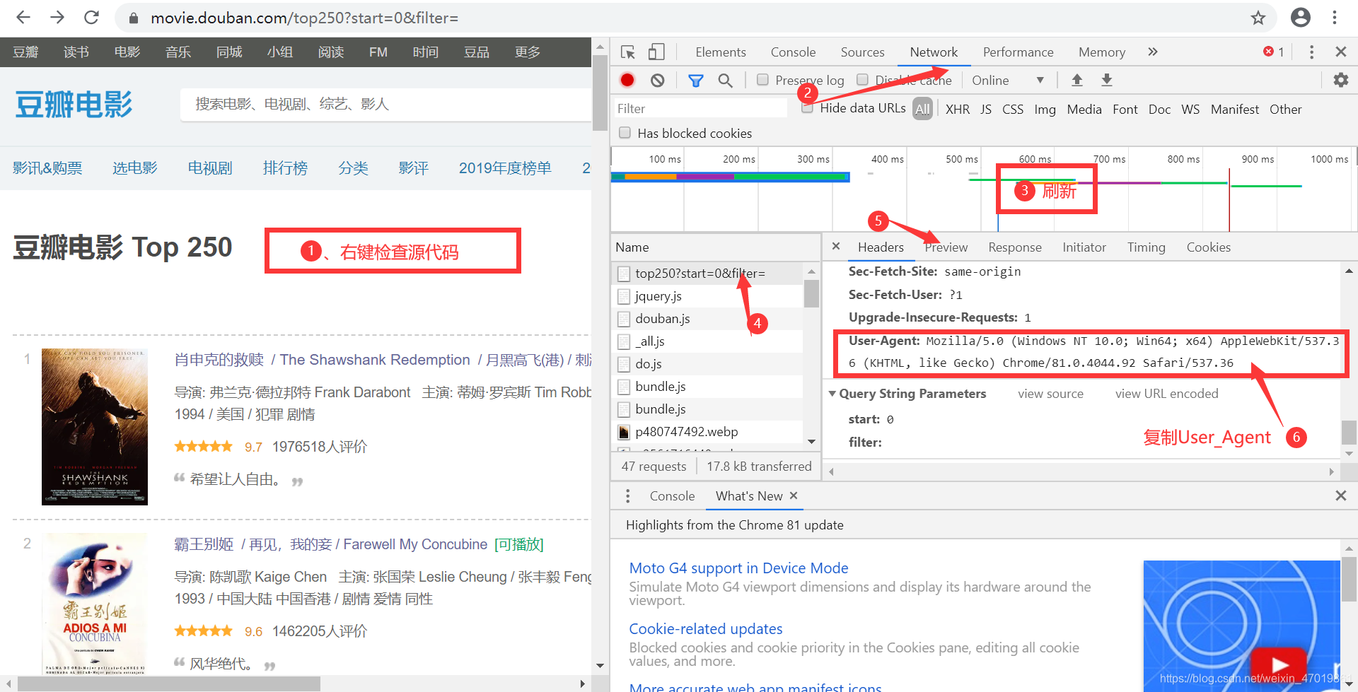
Task: Open DevTools customize three-dot menu
Action: coord(1311,52)
